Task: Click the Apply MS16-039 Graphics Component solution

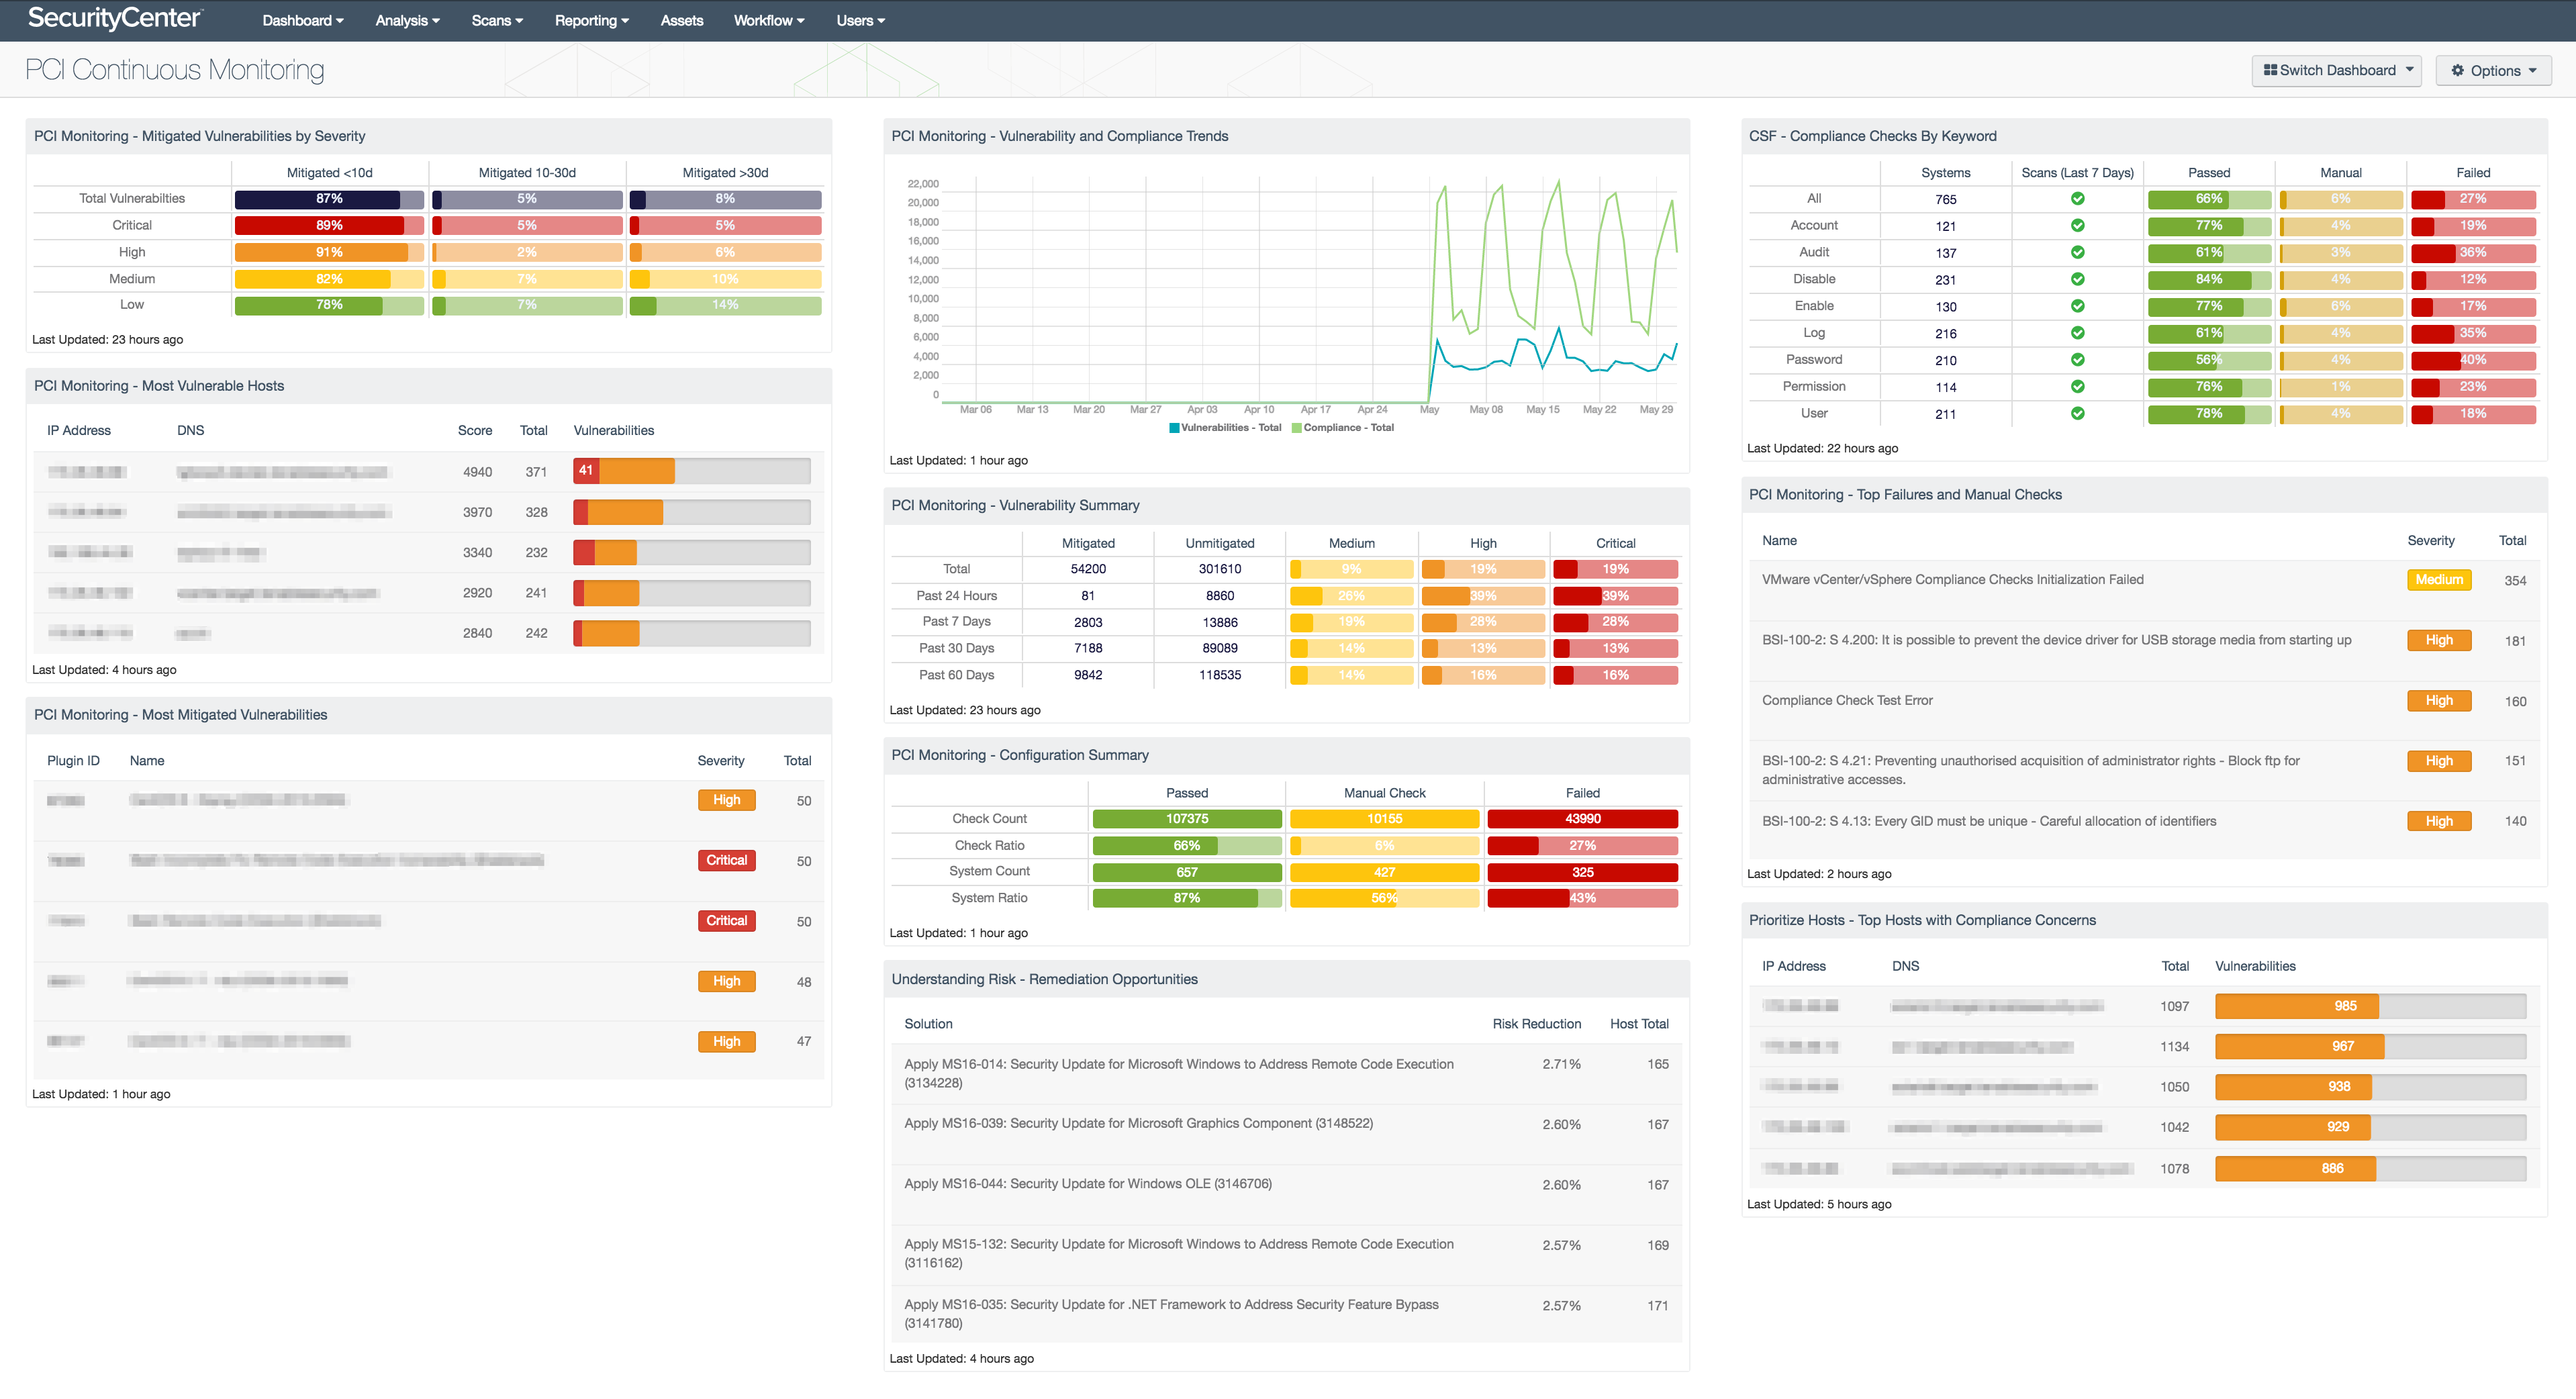Action: tap(1137, 1124)
